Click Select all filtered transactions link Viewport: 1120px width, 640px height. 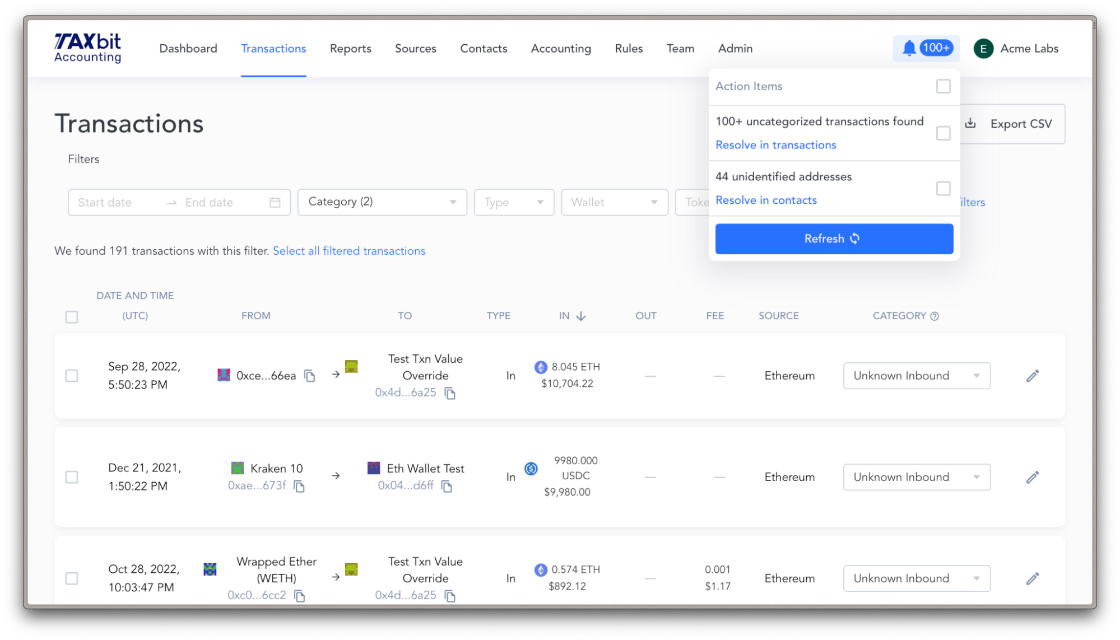point(349,251)
